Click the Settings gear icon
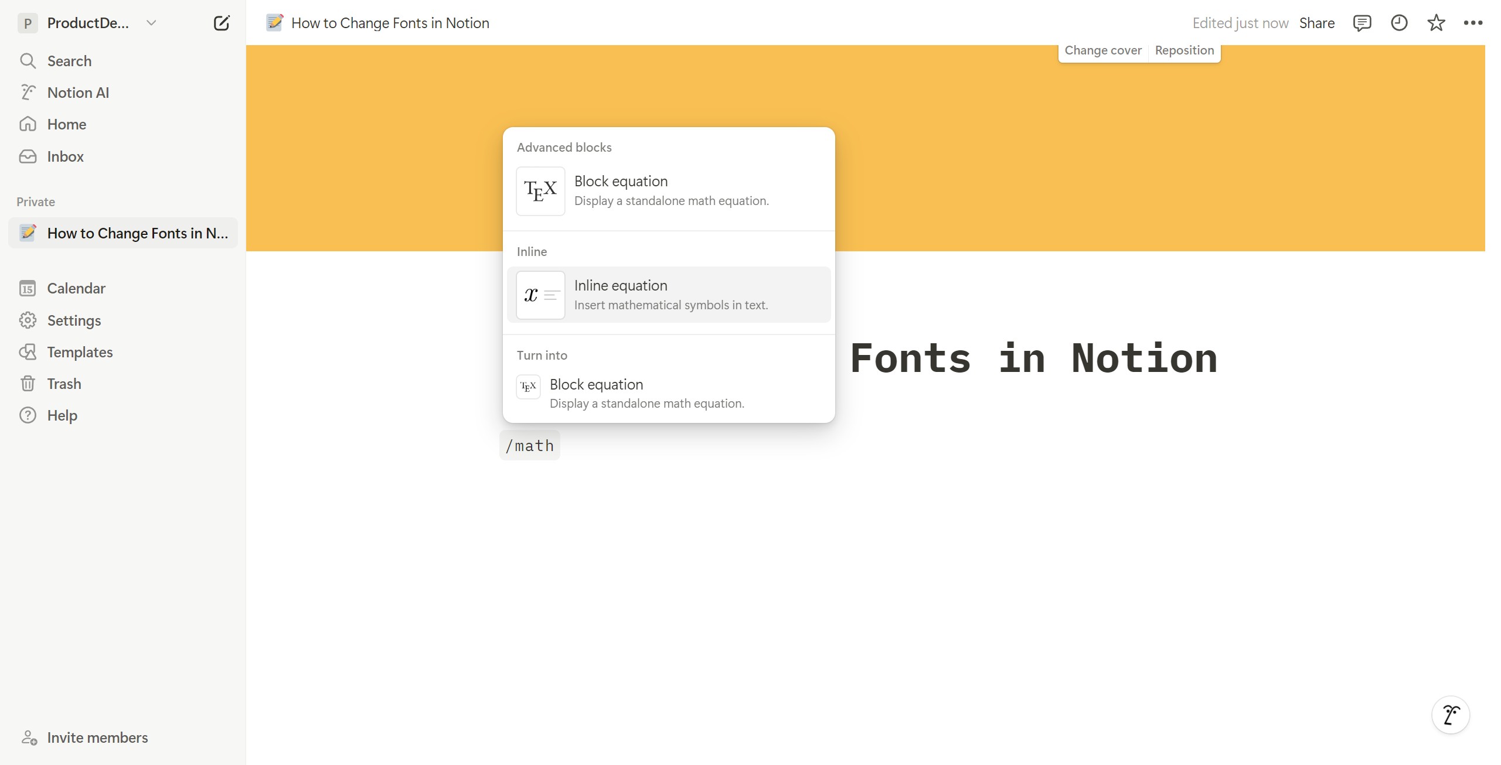1501x765 pixels. point(28,320)
